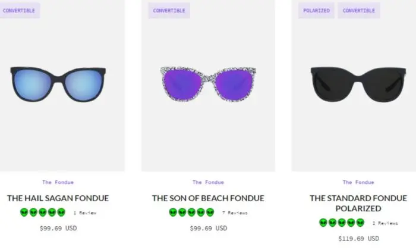Click the Polarized badge on the third product

tap(316, 11)
